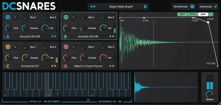Click layer D Fine tune knob
The width and height of the screenshot is (221, 105).
[66, 58]
